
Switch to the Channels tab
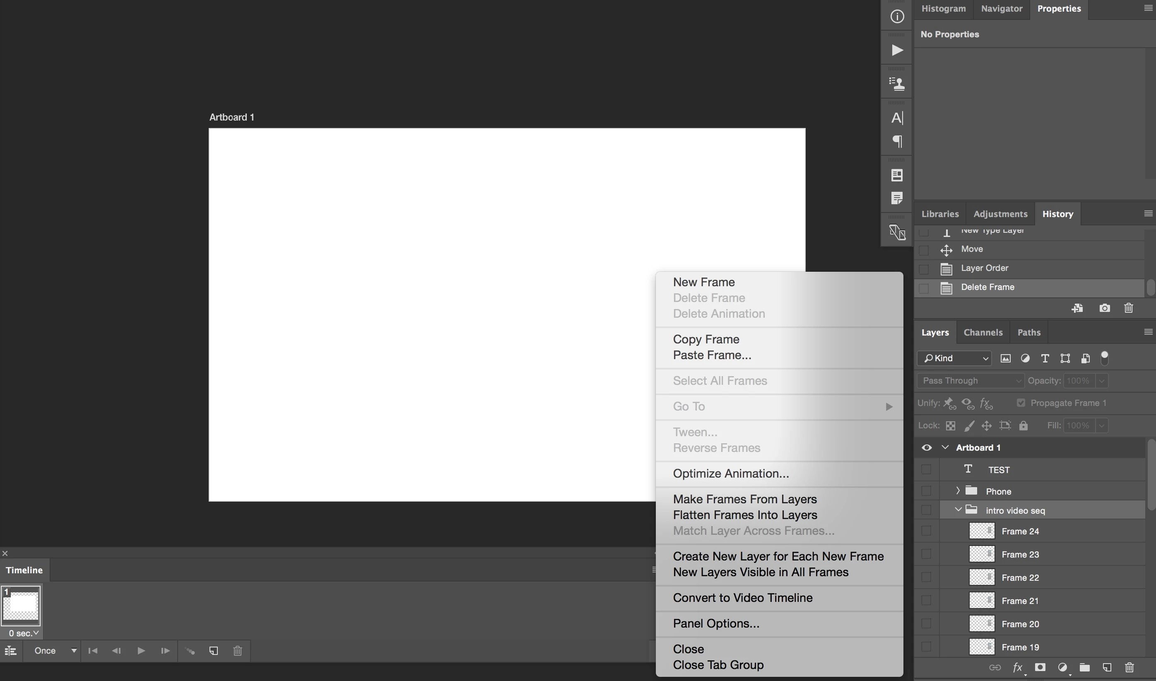point(983,332)
